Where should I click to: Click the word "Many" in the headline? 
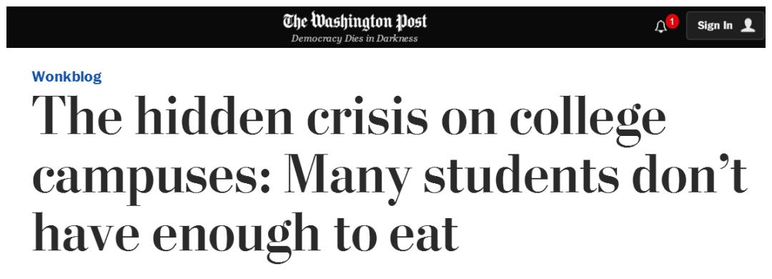click(347, 177)
